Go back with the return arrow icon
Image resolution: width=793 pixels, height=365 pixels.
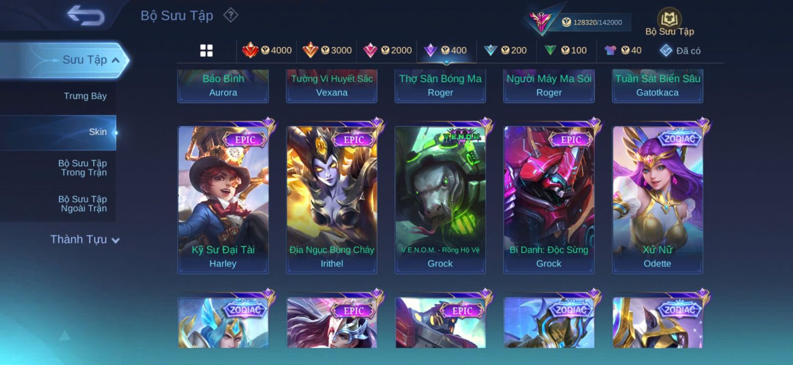[x=85, y=15]
